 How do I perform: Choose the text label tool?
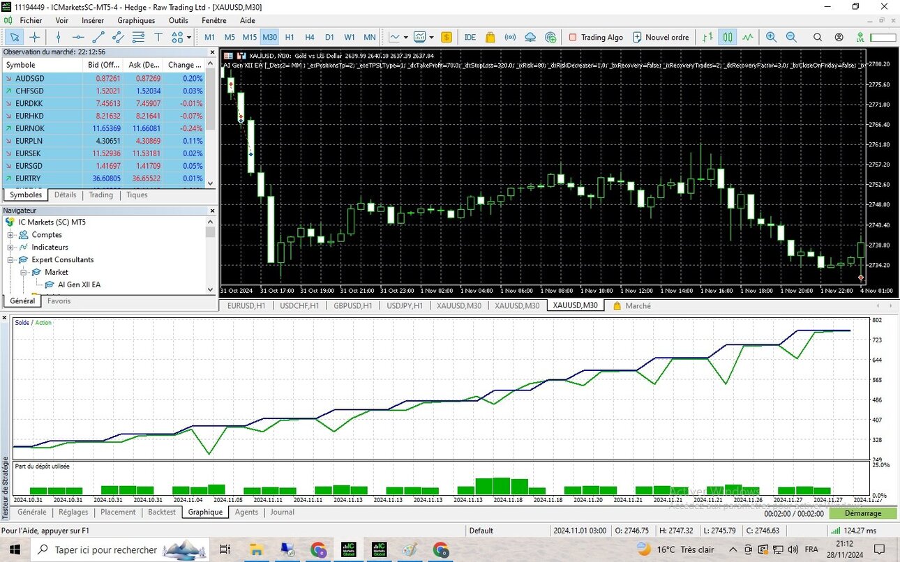pyautogui.click(x=158, y=37)
